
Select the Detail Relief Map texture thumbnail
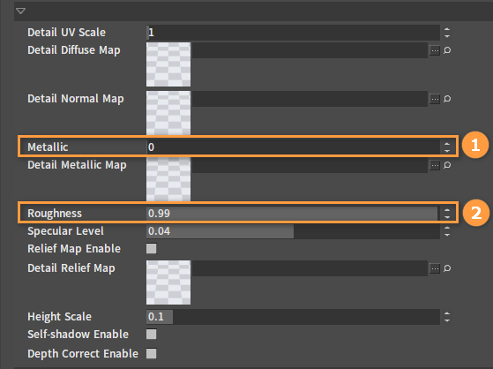point(168,282)
